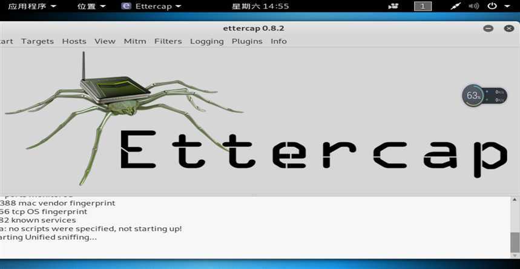Open the Mitm menu
This screenshot has height=269, width=520.
tap(135, 41)
